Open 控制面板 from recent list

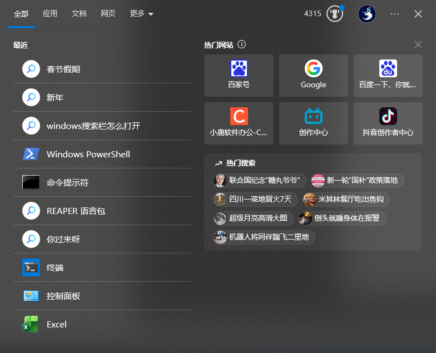coord(102,296)
